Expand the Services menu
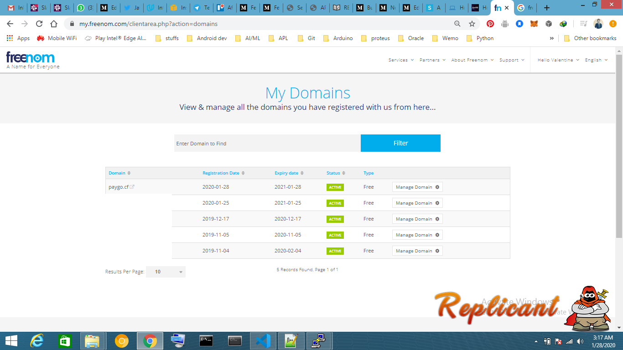 click(x=401, y=60)
